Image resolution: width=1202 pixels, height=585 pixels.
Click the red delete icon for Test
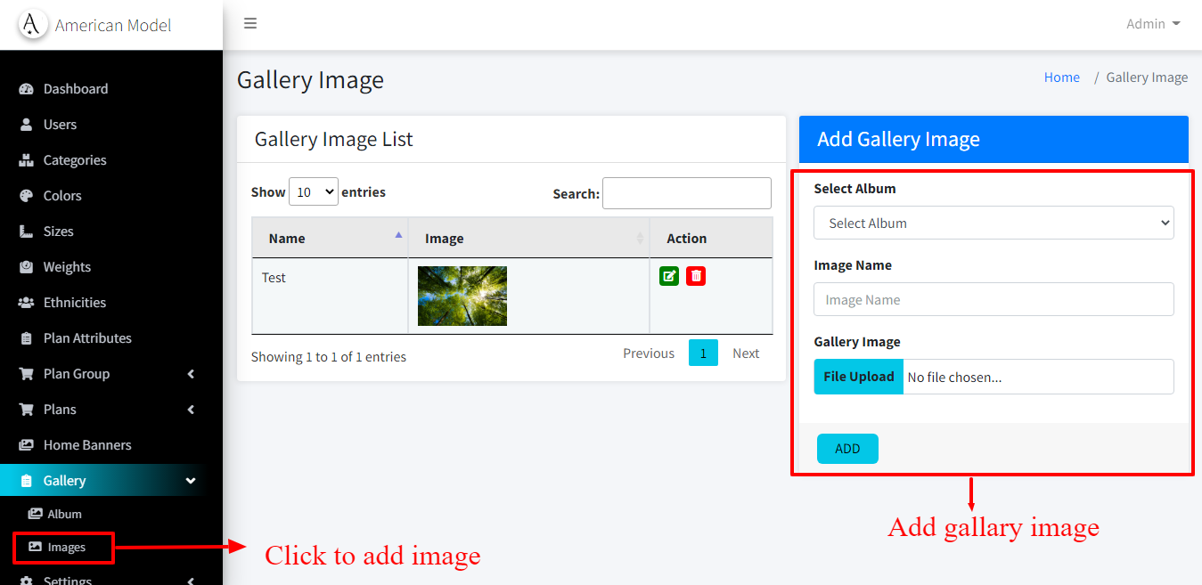[696, 276]
